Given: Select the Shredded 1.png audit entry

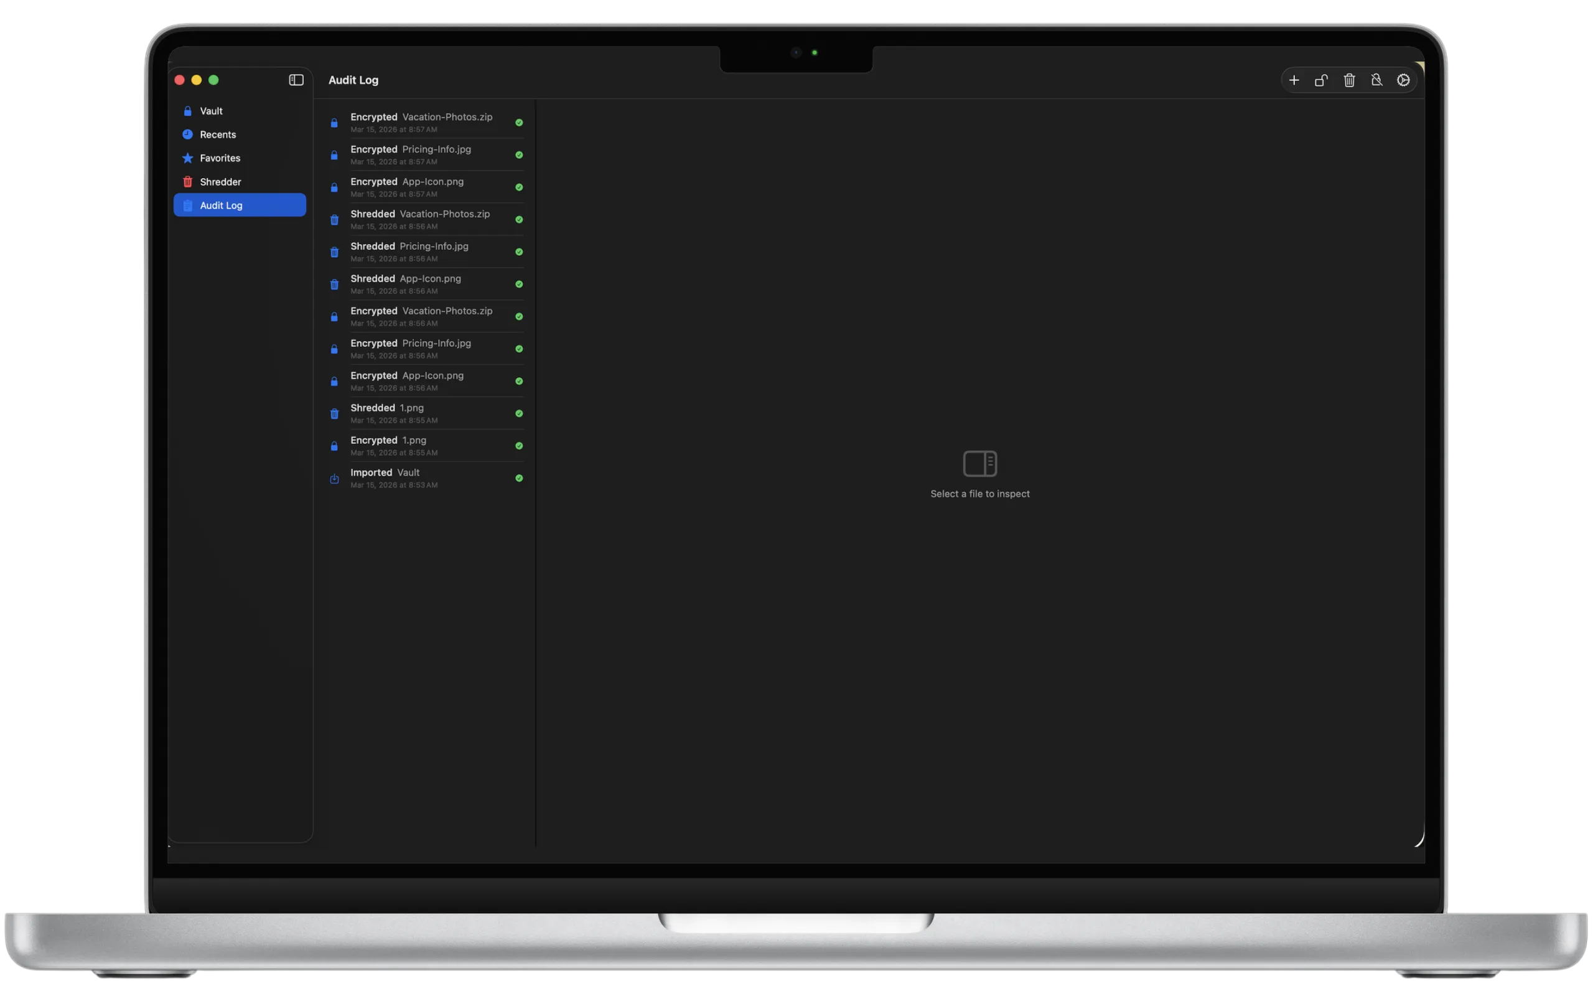Looking at the screenshot, I should point(426,413).
